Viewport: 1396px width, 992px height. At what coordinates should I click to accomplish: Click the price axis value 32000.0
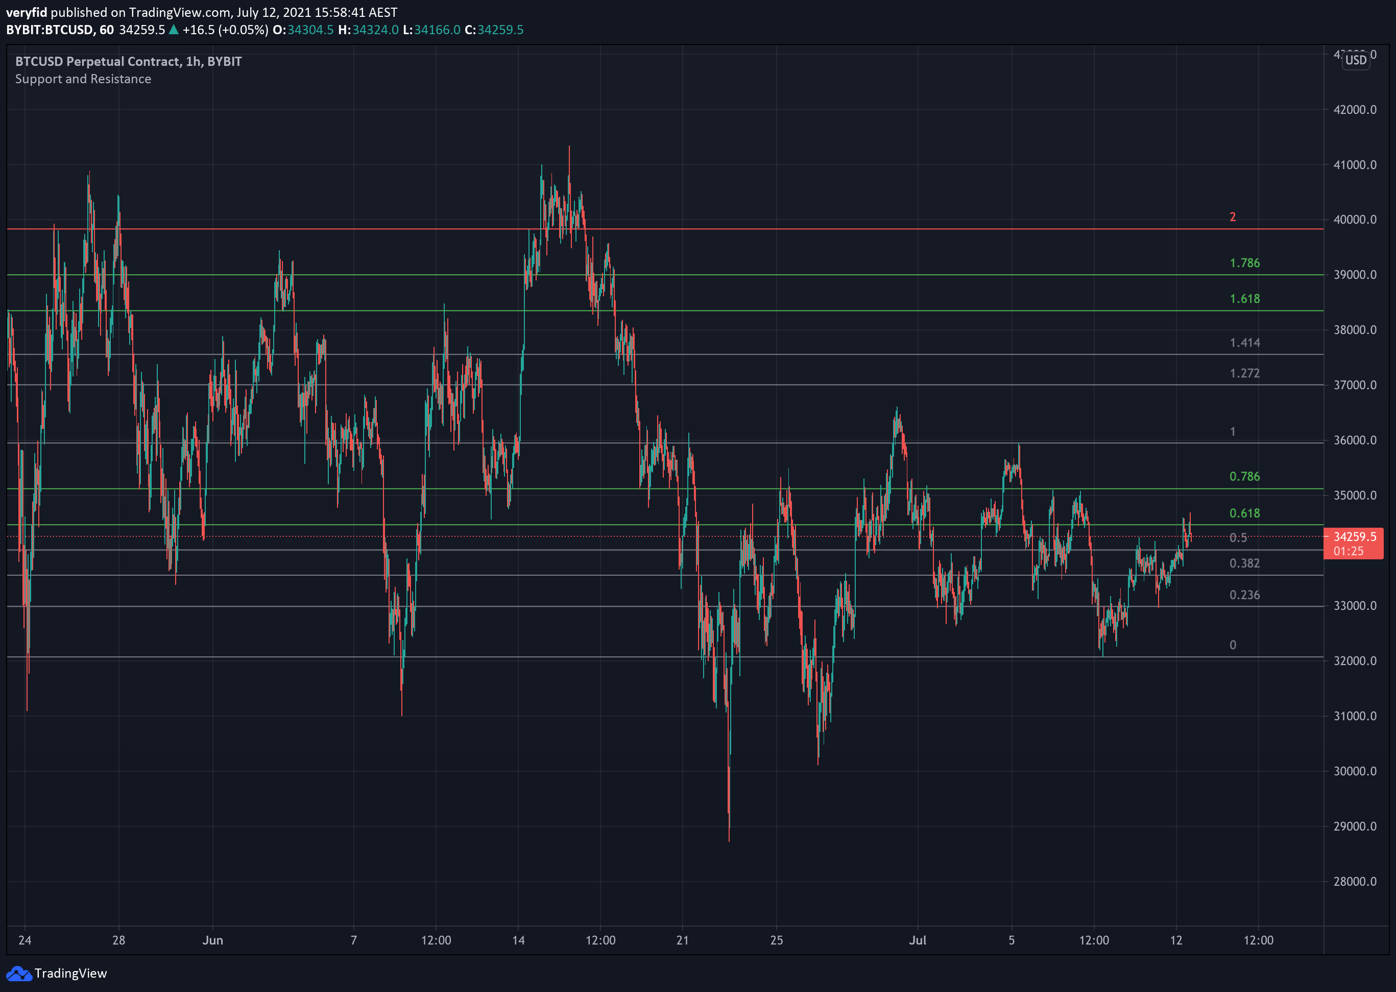pos(1355,661)
